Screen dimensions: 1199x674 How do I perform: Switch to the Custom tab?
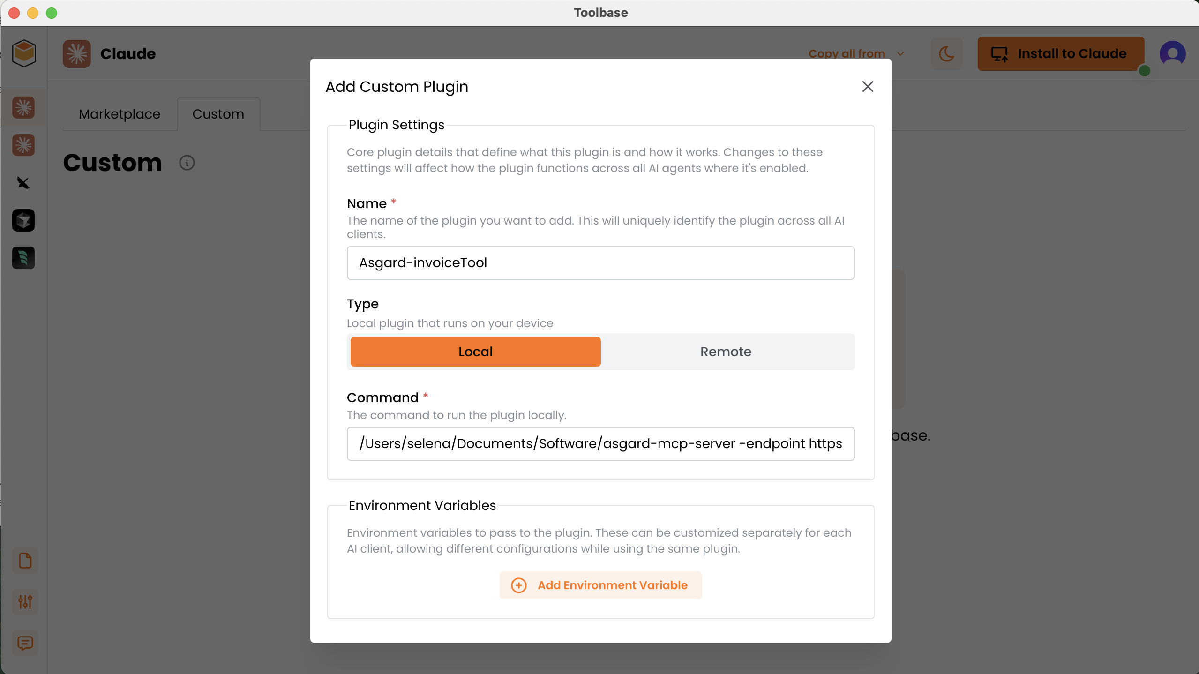click(218, 114)
